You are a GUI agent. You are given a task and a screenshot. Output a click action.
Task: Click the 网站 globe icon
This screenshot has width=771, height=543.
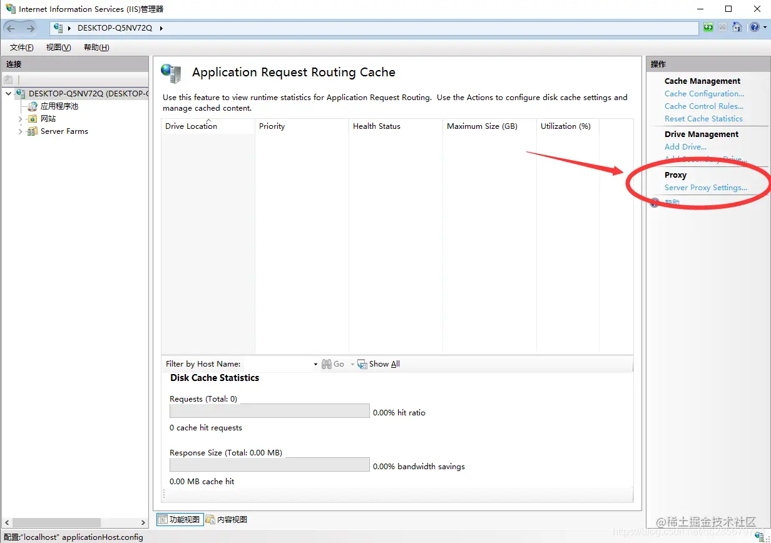[x=33, y=119]
